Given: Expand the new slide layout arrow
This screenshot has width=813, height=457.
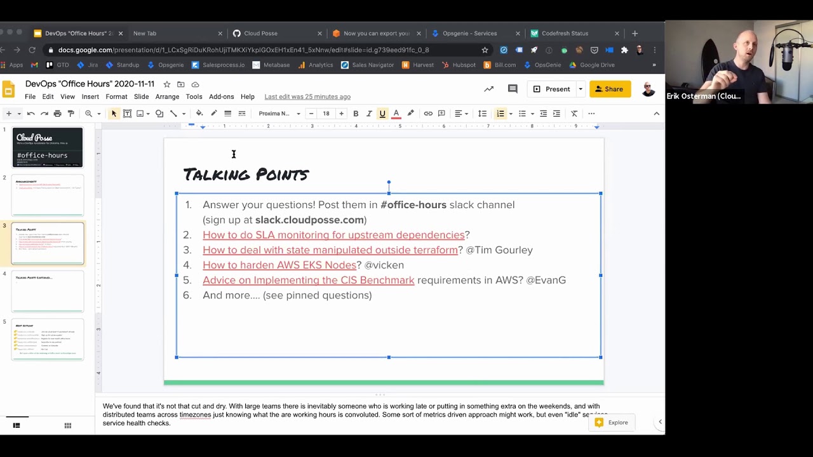Looking at the screenshot, I should click(19, 114).
